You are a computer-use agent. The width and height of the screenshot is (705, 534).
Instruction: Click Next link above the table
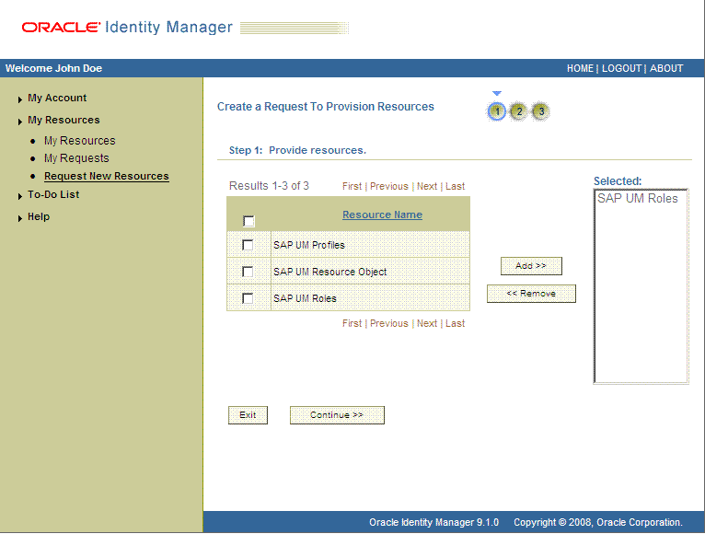point(427,186)
